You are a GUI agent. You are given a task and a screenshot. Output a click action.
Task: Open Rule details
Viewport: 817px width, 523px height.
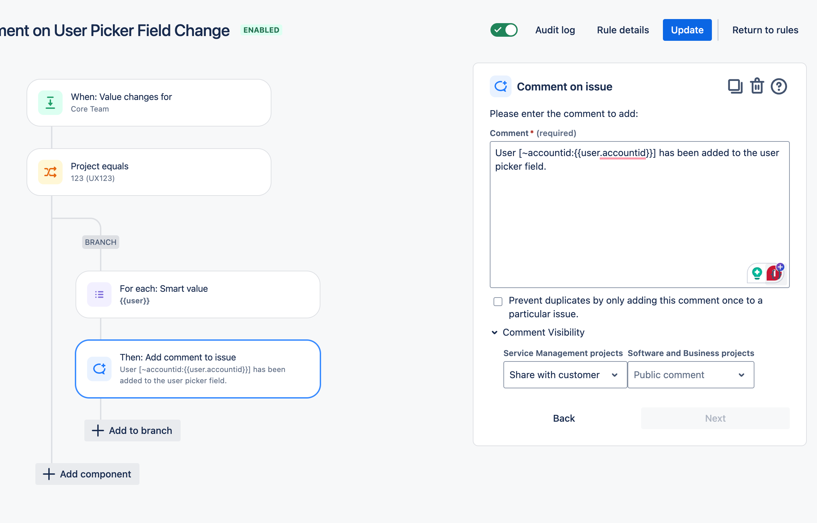623,30
